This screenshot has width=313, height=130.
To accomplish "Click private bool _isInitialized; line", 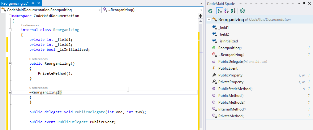I will coord(60,50).
